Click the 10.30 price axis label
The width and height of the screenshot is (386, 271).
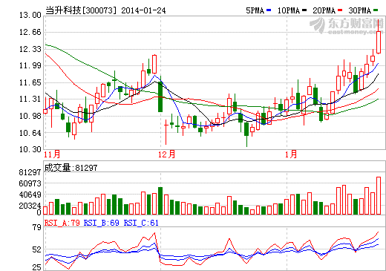[30, 149]
